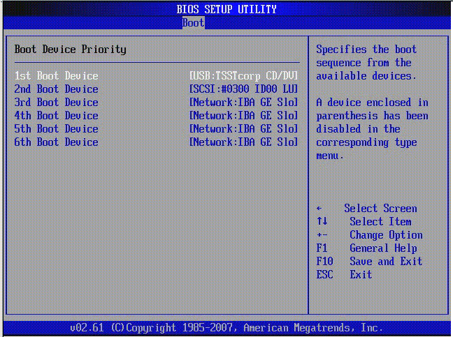The height and width of the screenshot is (337, 453).
Task: Select the 1st Boot Device label
Action: pos(57,76)
